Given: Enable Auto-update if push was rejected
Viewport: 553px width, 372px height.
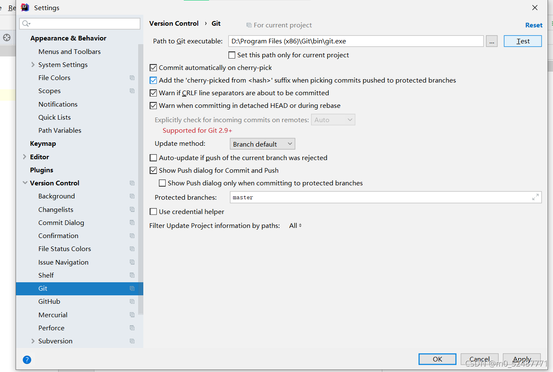Looking at the screenshot, I should tap(153, 158).
